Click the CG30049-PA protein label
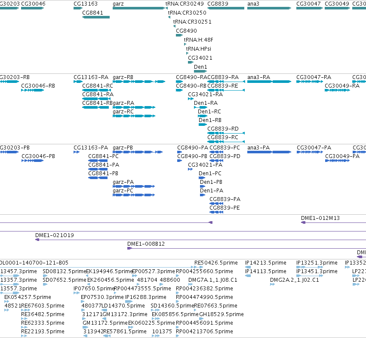366x338 pixels. click(342, 156)
